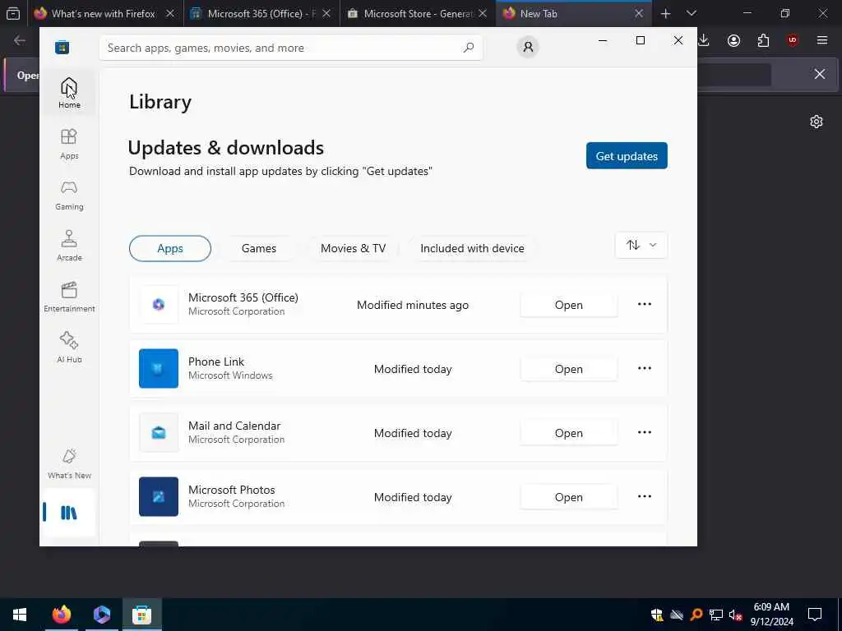The width and height of the screenshot is (842, 631).
Task: Open a new Firefox tab with plus
Action: [665, 13]
